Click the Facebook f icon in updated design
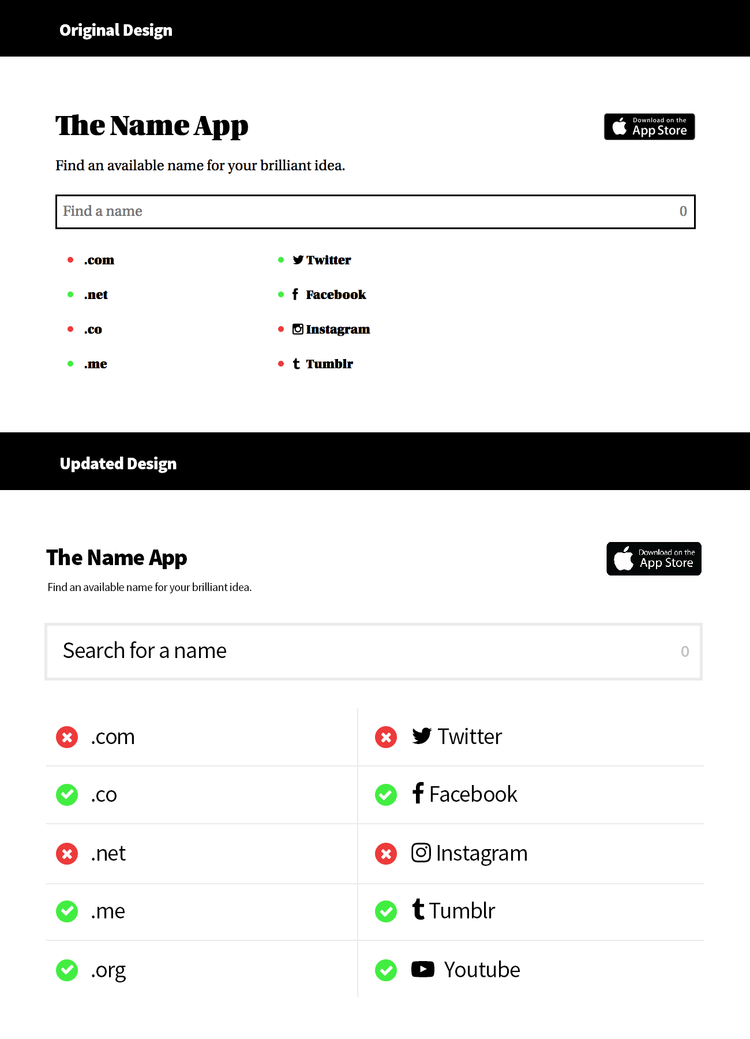This screenshot has width=750, height=1039. click(418, 793)
